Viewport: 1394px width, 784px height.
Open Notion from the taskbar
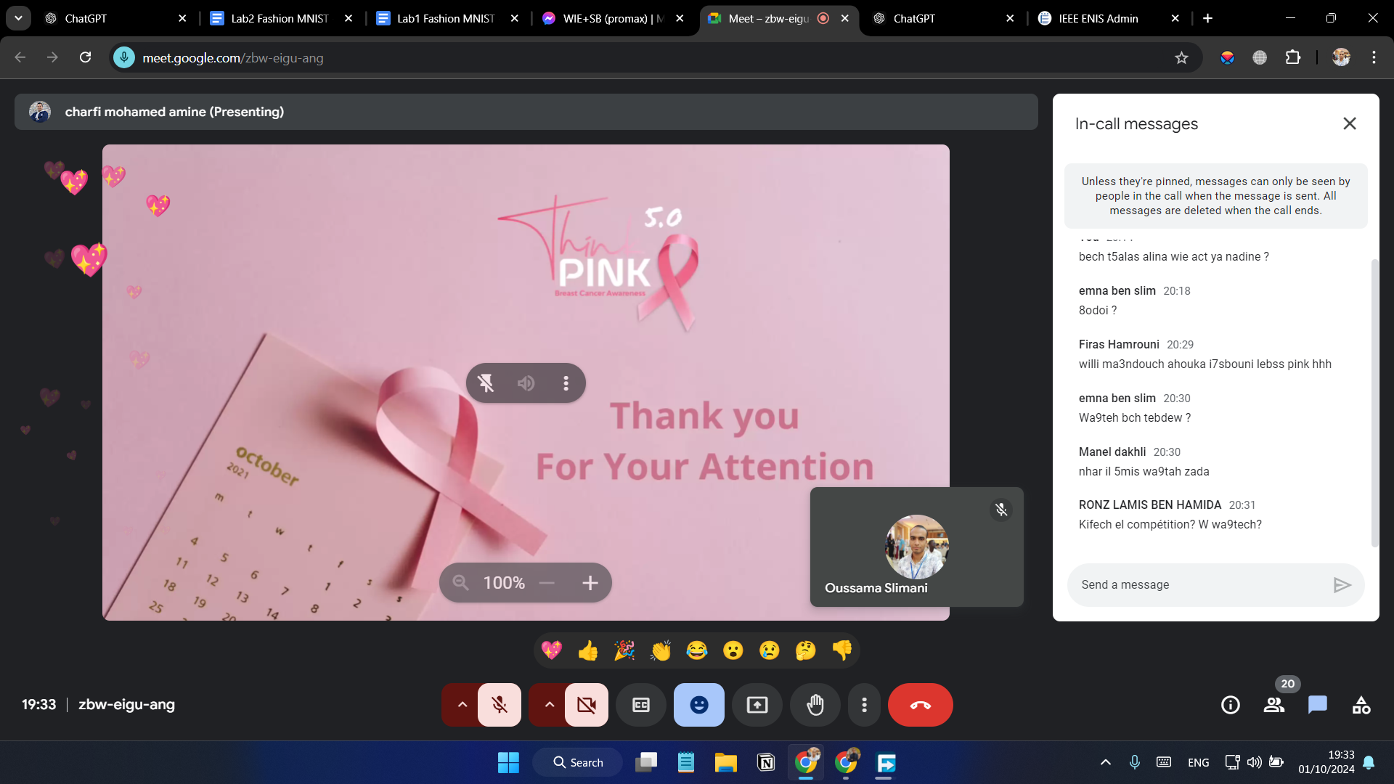[765, 762]
